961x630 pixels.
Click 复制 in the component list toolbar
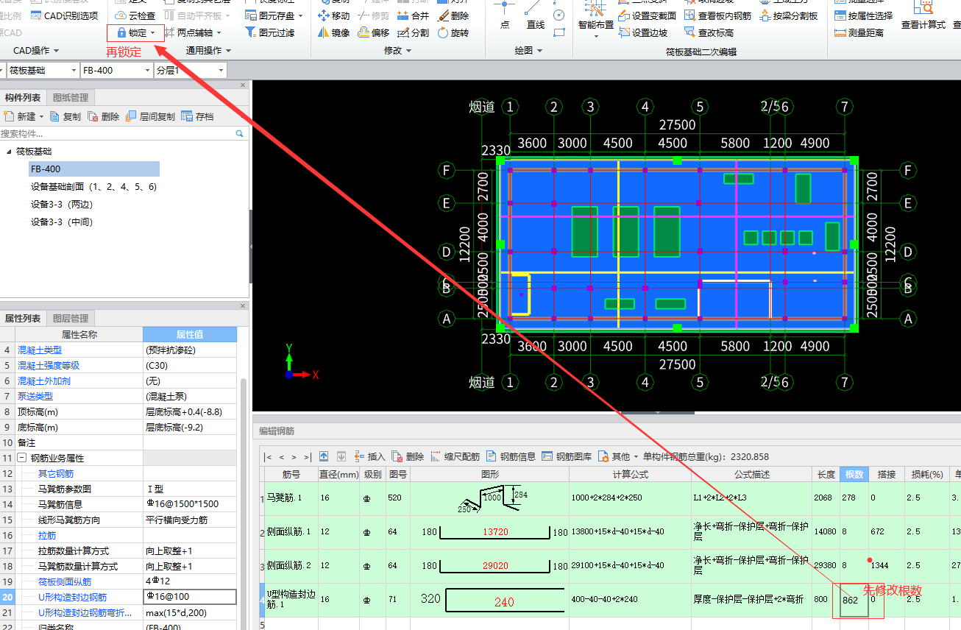pos(65,116)
